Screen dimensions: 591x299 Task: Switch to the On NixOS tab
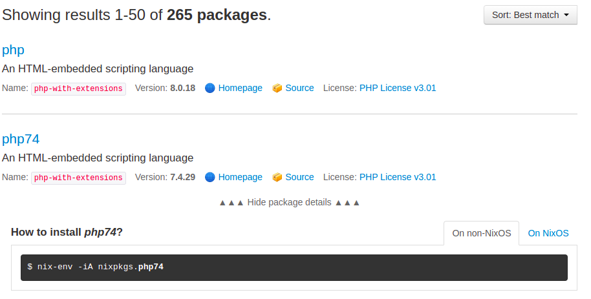point(548,233)
